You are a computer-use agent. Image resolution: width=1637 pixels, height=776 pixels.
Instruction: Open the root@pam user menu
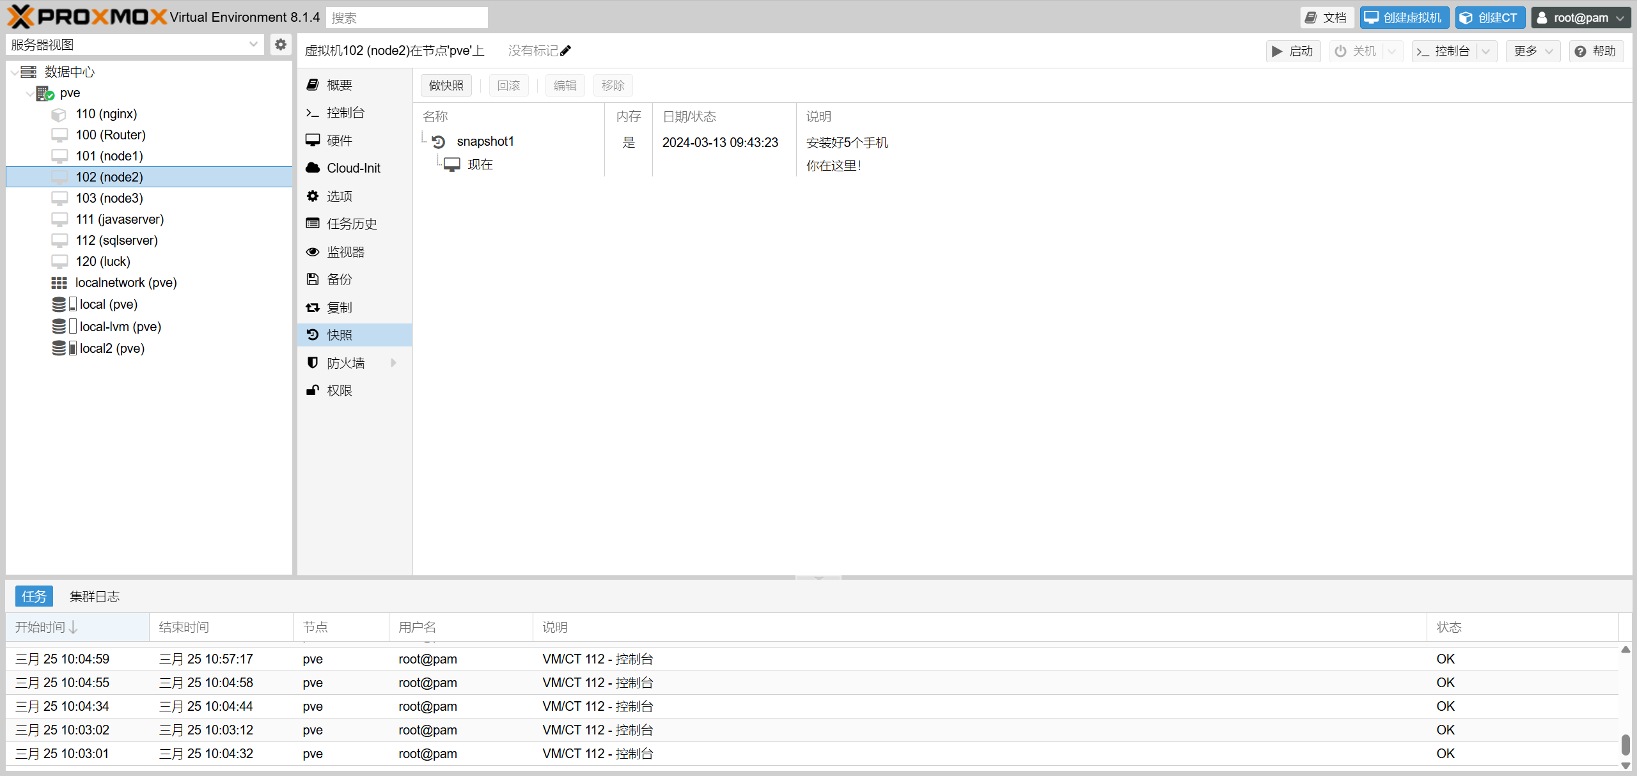click(1580, 17)
